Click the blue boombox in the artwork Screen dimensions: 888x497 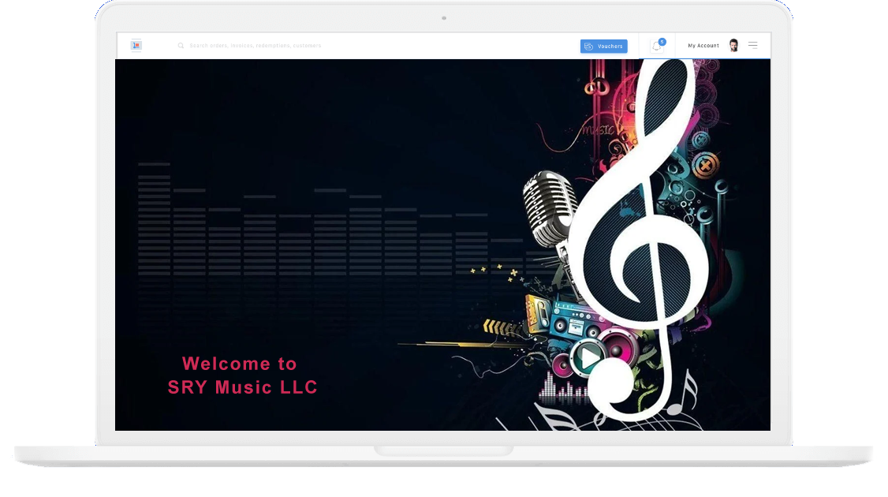click(x=573, y=320)
